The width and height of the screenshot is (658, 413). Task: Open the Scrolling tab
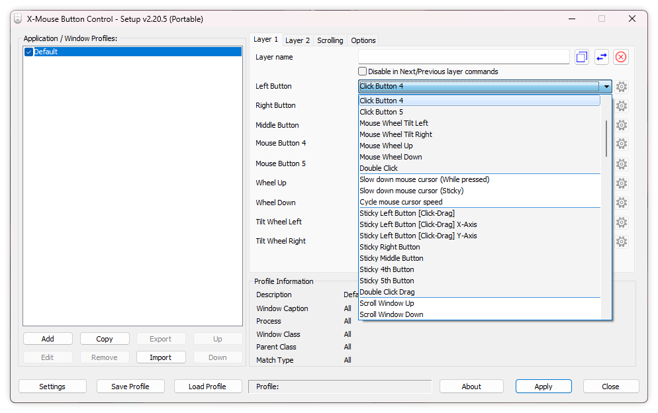point(330,40)
